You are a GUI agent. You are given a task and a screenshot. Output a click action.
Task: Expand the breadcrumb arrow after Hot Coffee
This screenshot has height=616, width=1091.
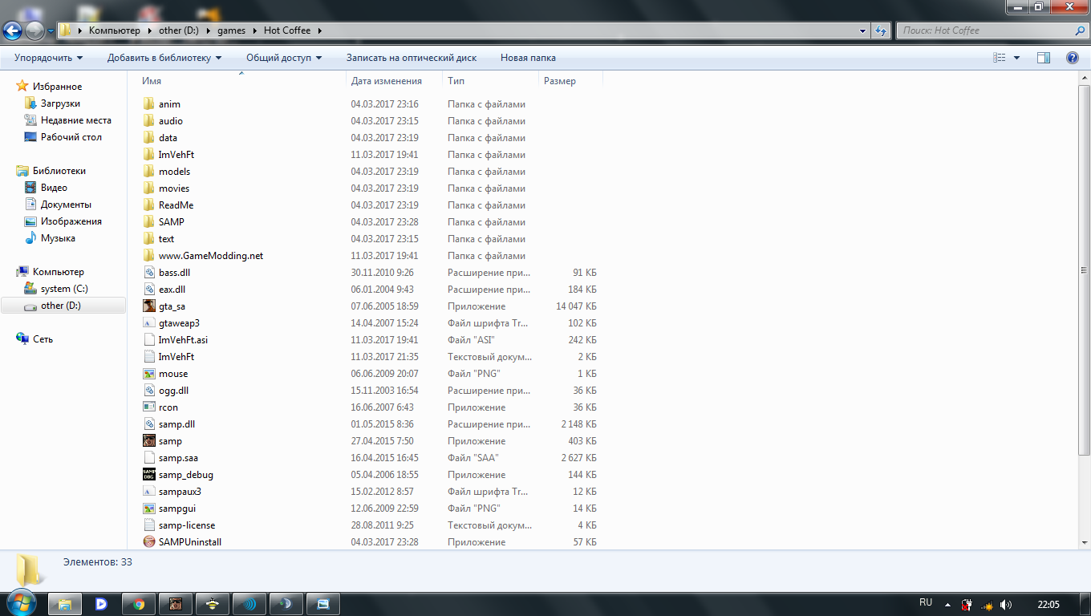tap(319, 30)
